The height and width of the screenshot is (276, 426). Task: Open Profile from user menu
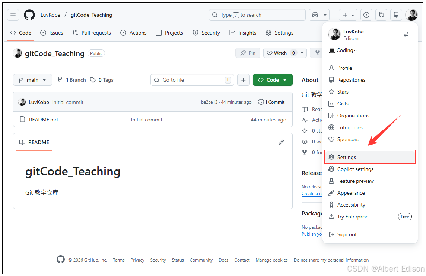370,68
